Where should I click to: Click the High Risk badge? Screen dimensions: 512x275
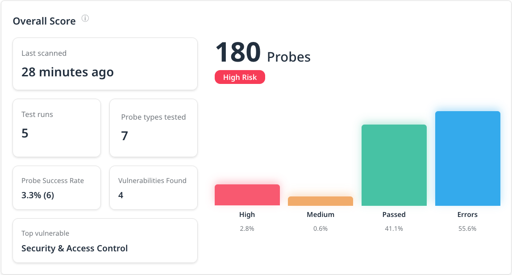point(240,77)
